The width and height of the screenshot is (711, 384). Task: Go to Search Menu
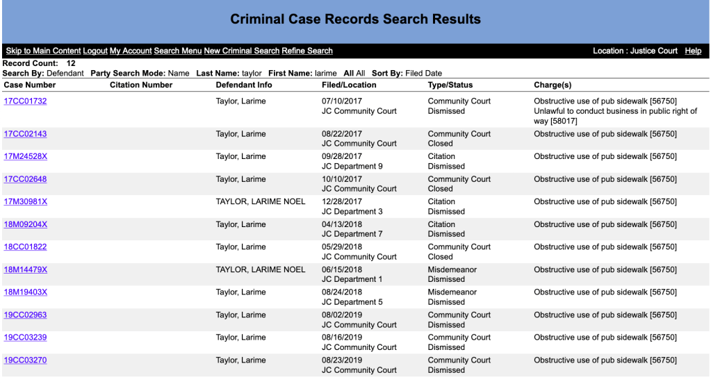click(x=178, y=51)
